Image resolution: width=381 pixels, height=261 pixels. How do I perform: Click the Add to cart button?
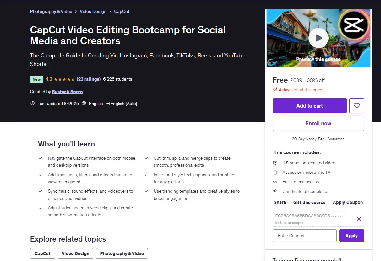[310, 106]
